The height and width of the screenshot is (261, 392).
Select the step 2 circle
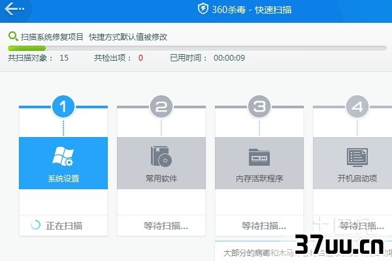pos(161,106)
